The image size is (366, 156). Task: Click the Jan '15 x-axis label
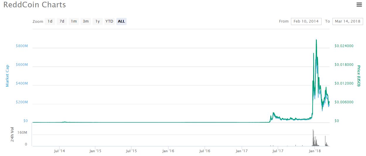click(x=95, y=151)
